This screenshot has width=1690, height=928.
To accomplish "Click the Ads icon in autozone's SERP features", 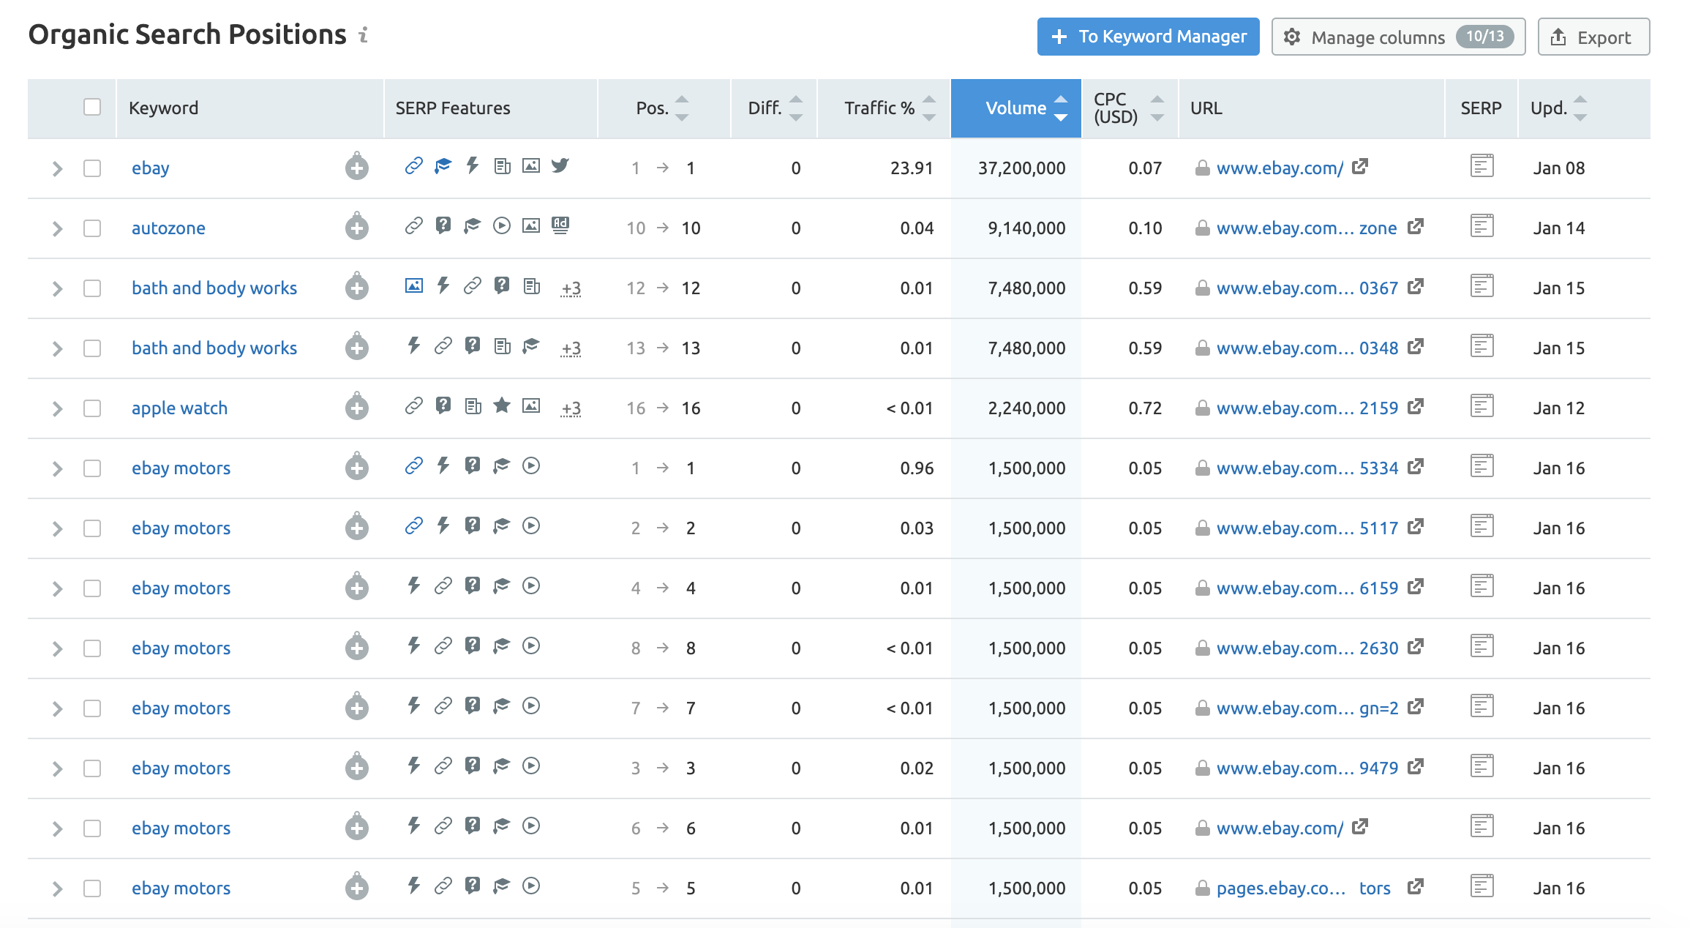I will (x=560, y=227).
